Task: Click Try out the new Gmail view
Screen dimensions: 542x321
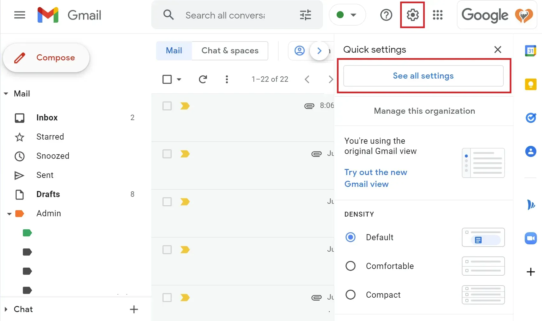Action: point(376,178)
